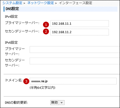Image resolution: width=120 pixels, height=108 pixels.
Task: Open the DNSの動的更新 dropdown showing 無効
Action: pyautogui.click(x=58, y=103)
